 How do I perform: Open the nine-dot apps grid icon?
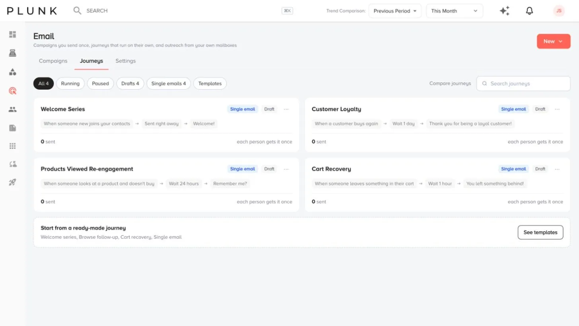[13, 146]
